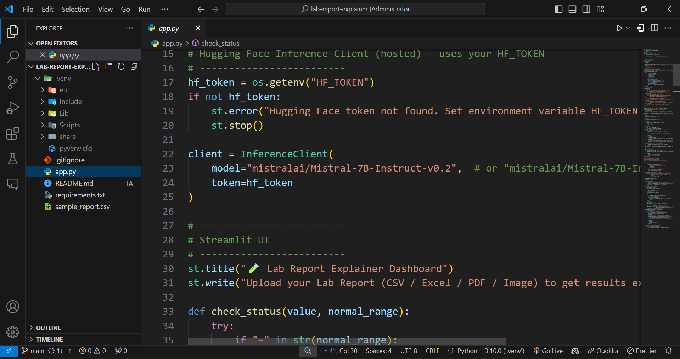Open the Selection menu
This screenshot has width=680, height=359.
(x=75, y=9)
